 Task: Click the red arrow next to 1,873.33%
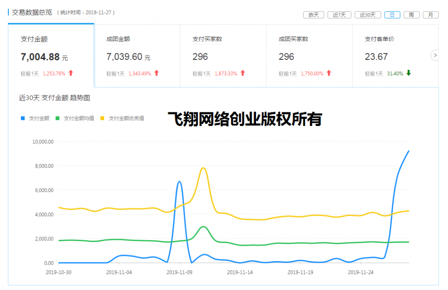click(244, 73)
